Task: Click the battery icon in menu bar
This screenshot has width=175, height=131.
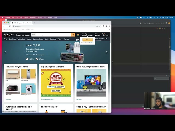Action: (x=151, y=17)
